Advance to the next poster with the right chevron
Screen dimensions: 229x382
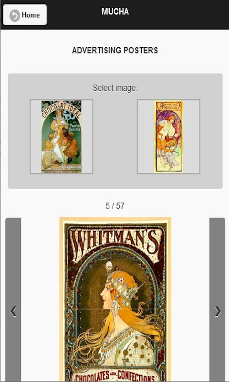pos(218,311)
